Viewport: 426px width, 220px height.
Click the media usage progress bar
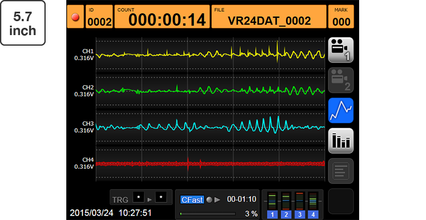(208, 214)
